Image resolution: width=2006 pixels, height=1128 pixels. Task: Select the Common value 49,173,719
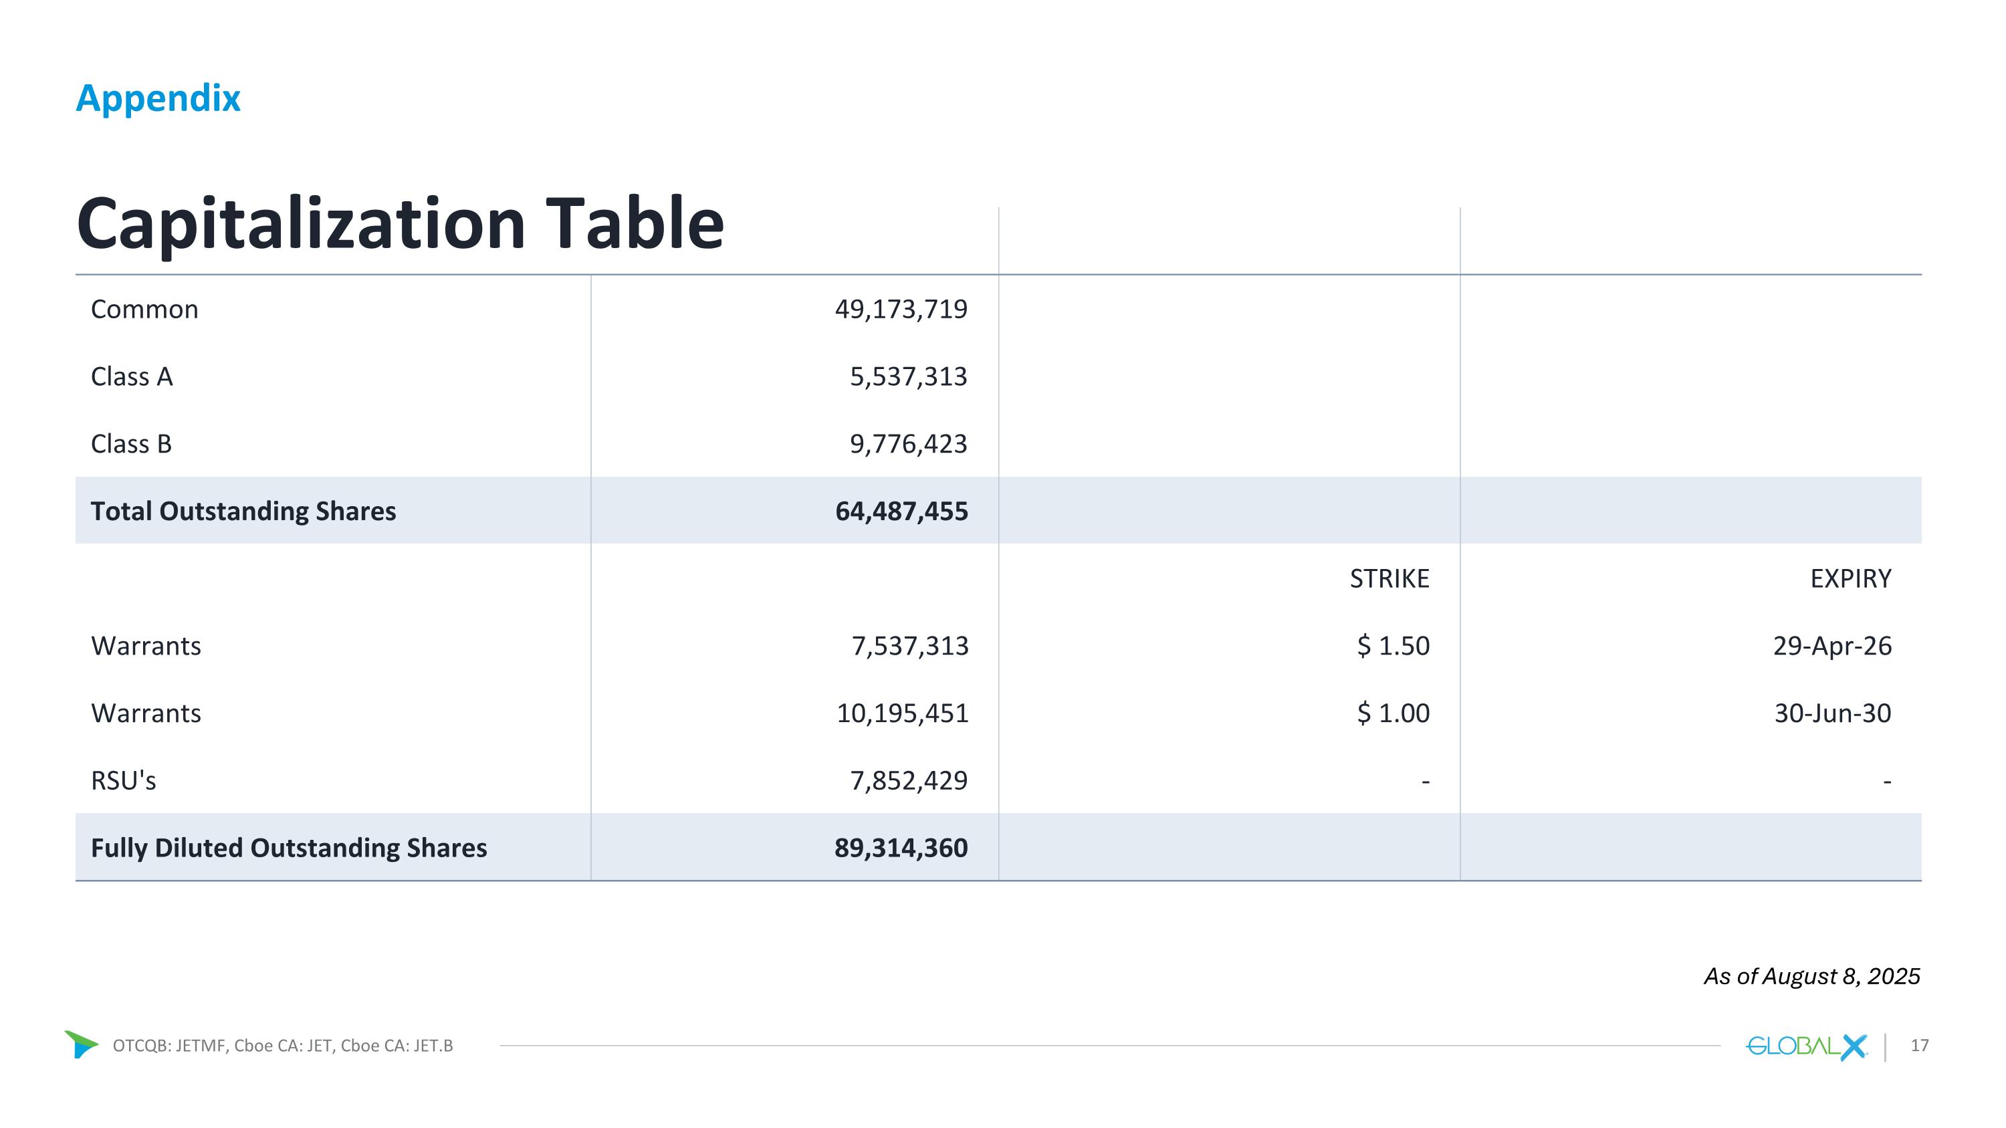[900, 309]
